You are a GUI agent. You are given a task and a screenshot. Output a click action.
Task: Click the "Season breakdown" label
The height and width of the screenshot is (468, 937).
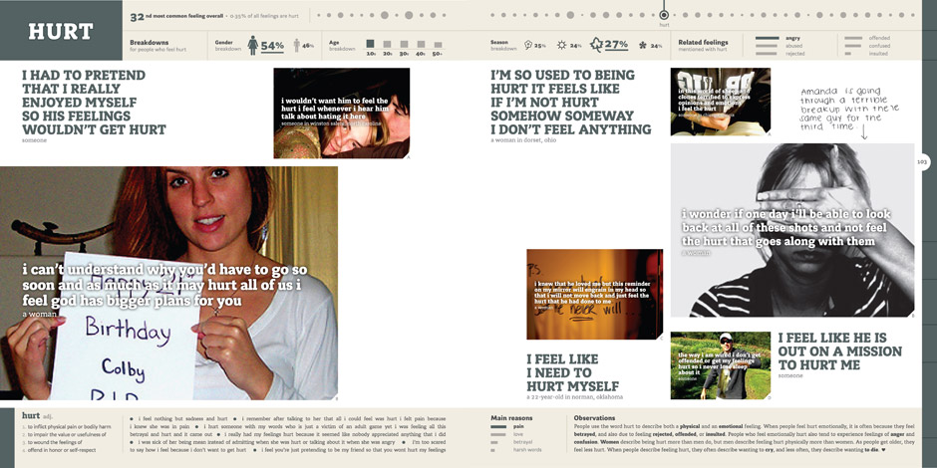(503, 46)
